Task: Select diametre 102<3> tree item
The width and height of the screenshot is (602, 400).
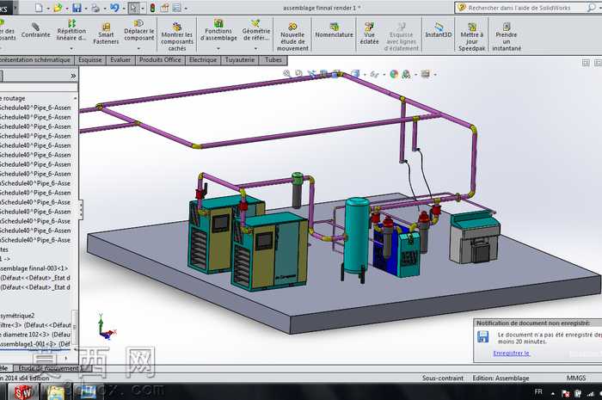Action: (x=35, y=335)
